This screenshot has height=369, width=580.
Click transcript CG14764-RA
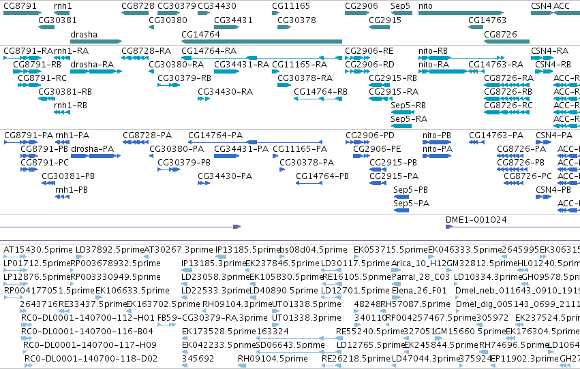(209, 51)
